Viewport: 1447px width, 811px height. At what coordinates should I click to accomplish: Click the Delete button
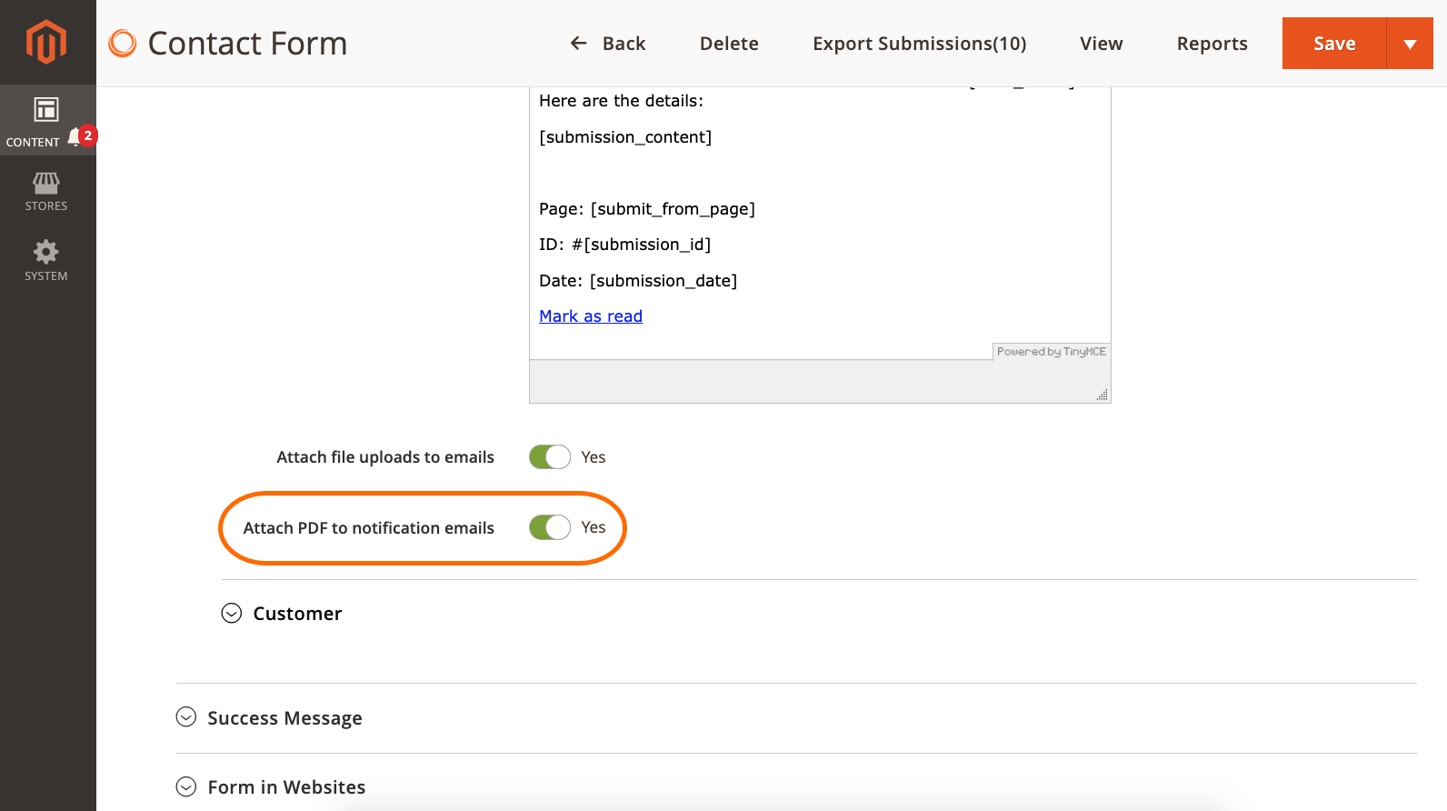729,44
